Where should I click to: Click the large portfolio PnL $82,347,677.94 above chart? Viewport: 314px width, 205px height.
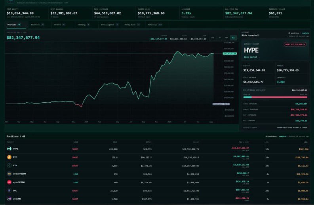tap(23, 38)
